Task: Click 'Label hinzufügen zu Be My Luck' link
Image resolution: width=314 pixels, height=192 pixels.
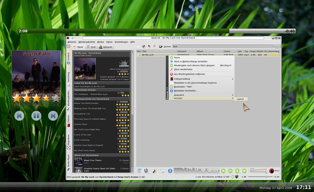Action: (89, 86)
